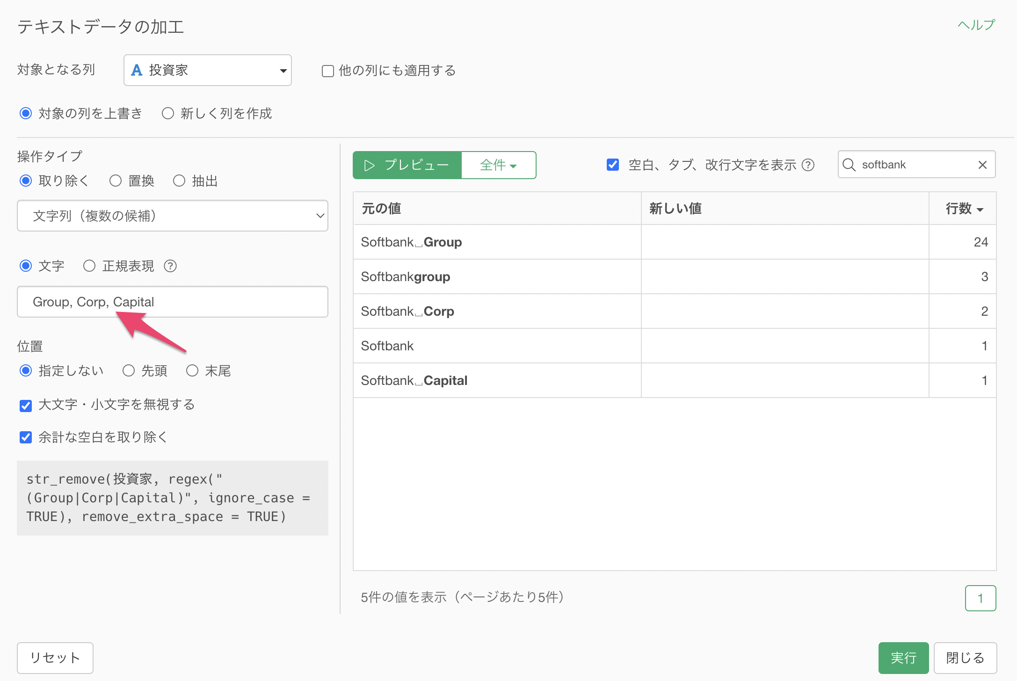Screen dimensions: 1017x681
Task: Select the 文字 match mode radio
Action: (26, 266)
